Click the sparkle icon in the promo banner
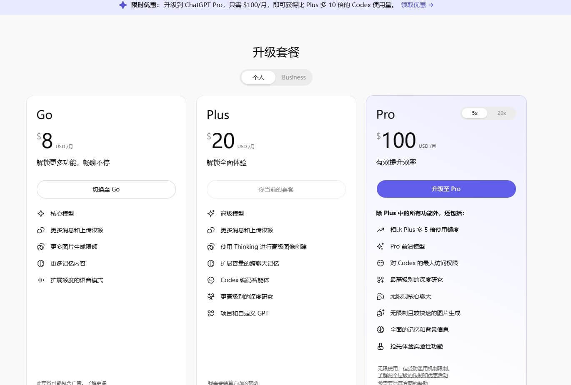Viewport: 571px width, 385px height. [x=123, y=5]
